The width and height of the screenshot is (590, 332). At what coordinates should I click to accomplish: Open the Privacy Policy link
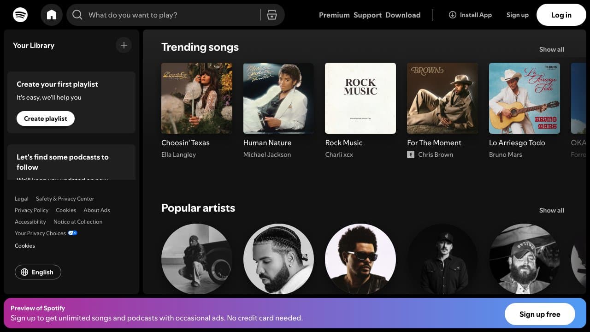[x=32, y=210]
